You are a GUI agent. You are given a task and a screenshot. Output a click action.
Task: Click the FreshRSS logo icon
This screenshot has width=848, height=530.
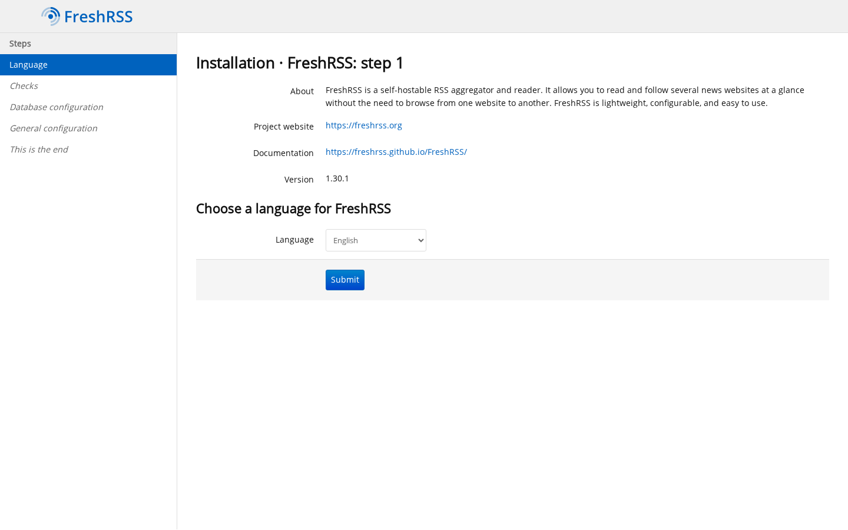[x=51, y=16]
